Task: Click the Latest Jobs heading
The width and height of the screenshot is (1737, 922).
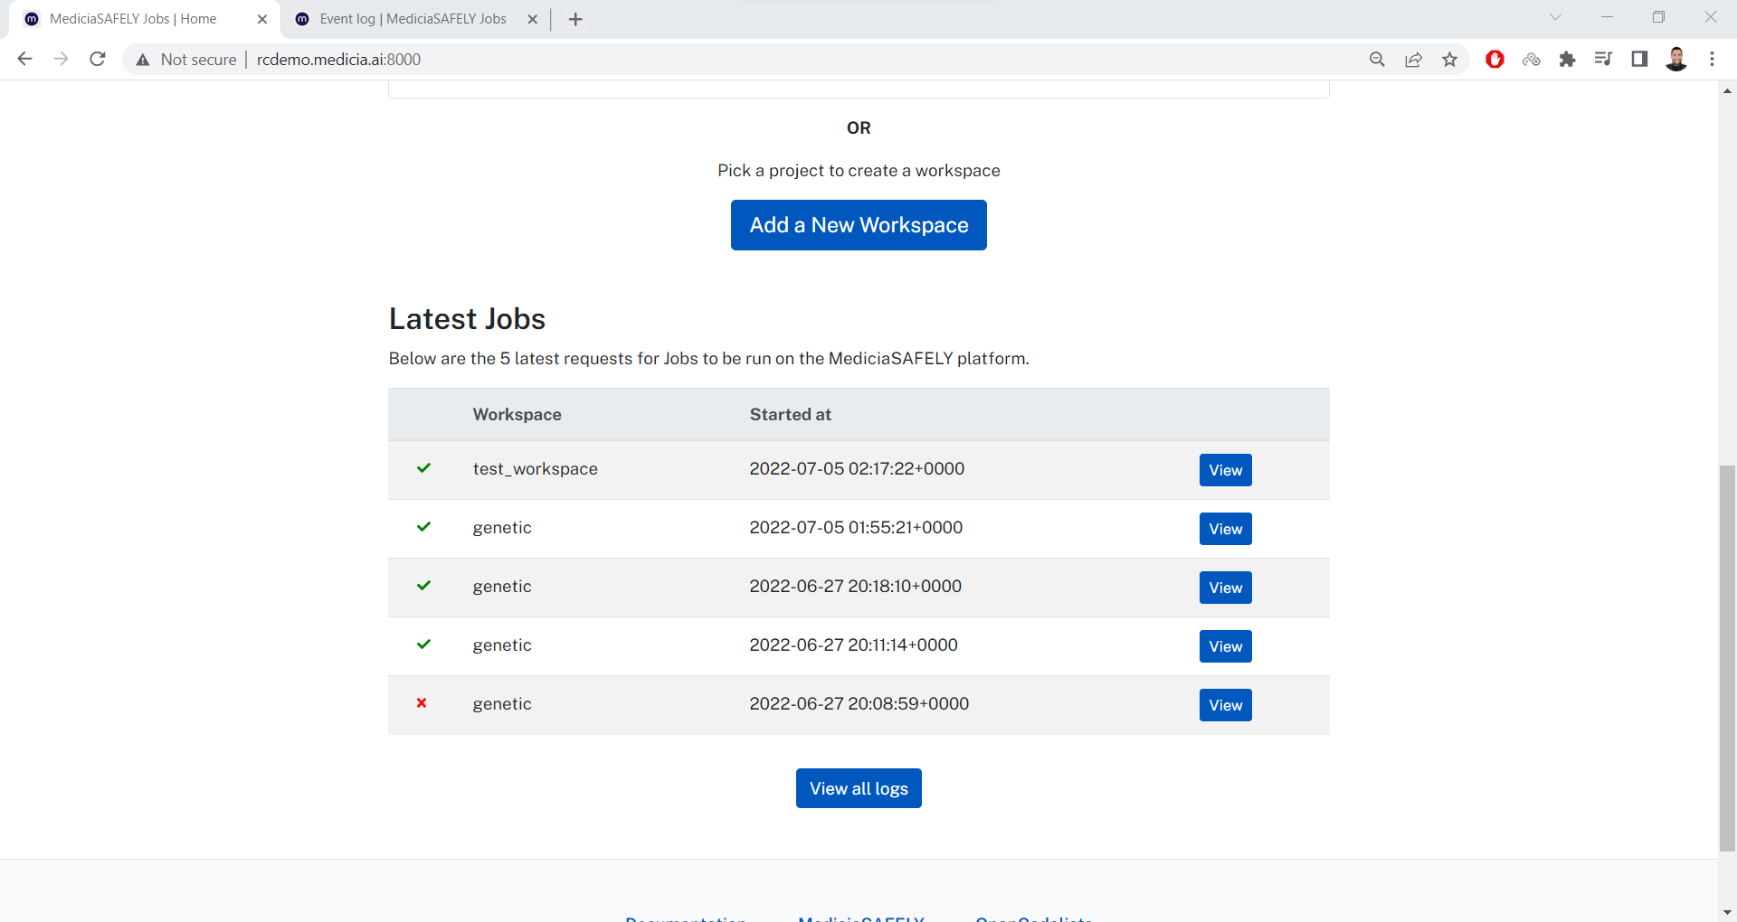Action: tap(467, 319)
